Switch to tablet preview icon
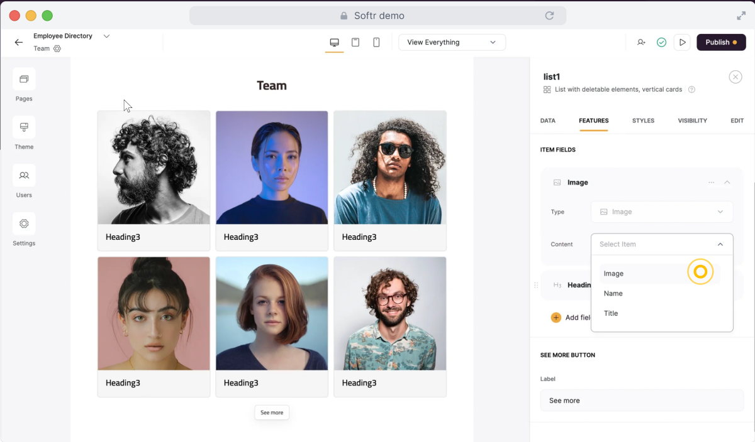Screen dimensions: 755x442 point(355,42)
